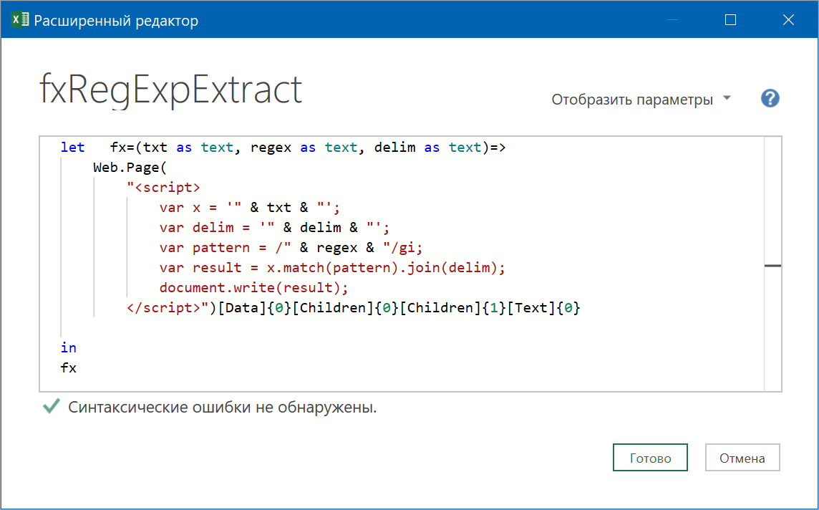This screenshot has width=819, height=510.
Task: Click the 'var result' line of code
Action: coord(332,268)
